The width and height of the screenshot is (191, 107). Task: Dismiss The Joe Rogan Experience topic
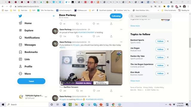point(168,65)
